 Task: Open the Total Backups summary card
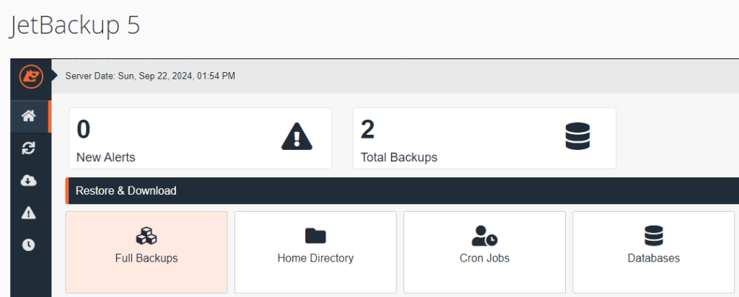484,138
